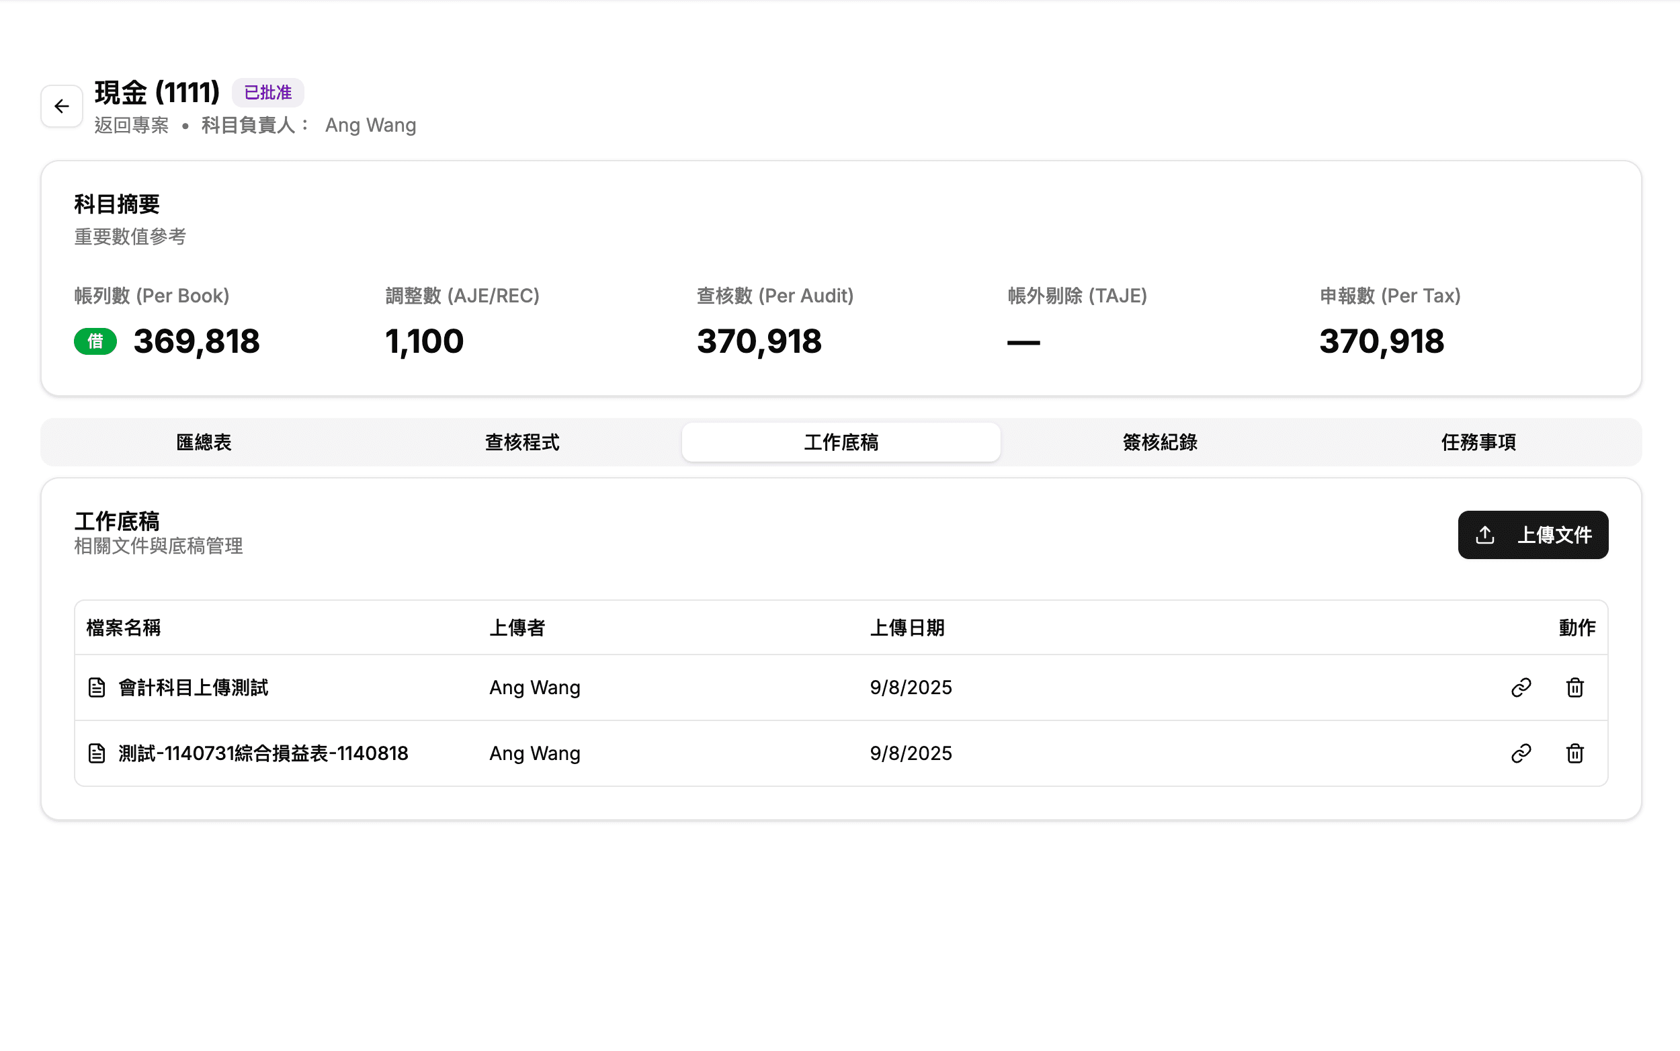Click the link icon for 測試-1140731綜合損益表-1140818
Image resolution: width=1680 pixels, height=1051 pixels.
[x=1521, y=753]
